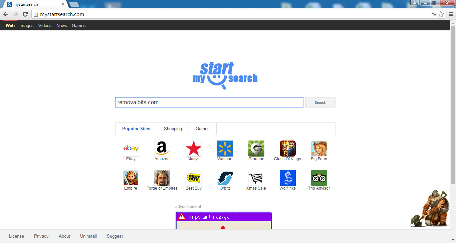The image size is (456, 243).
Task: Reload the page with the refresh icon
Action: [x=25, y=14]
